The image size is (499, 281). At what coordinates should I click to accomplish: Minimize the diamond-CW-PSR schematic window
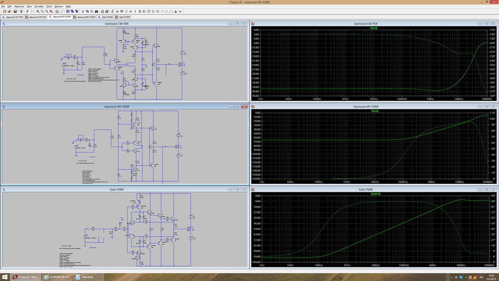[231, 23]
